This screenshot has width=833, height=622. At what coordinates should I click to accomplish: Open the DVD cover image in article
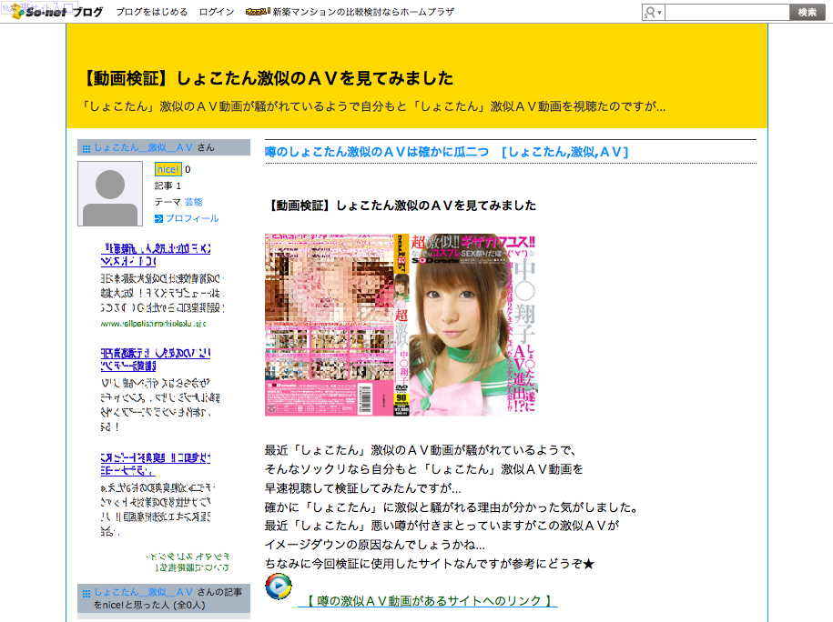[x=401, y=325]
